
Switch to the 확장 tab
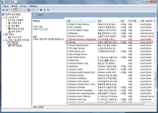pos(35,107)
